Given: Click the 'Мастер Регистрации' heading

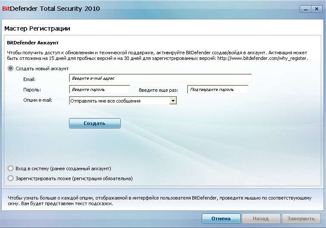Looking at the screenshot, I should click(x=37, y=28).
